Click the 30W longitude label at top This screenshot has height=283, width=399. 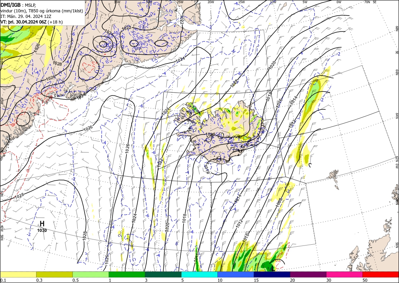[x=149, y=2]
